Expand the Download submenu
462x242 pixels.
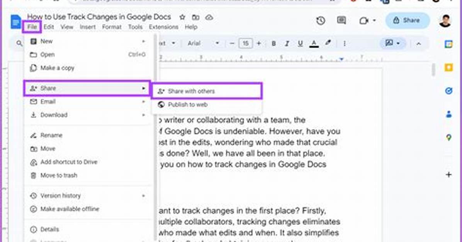click(88, 115)
